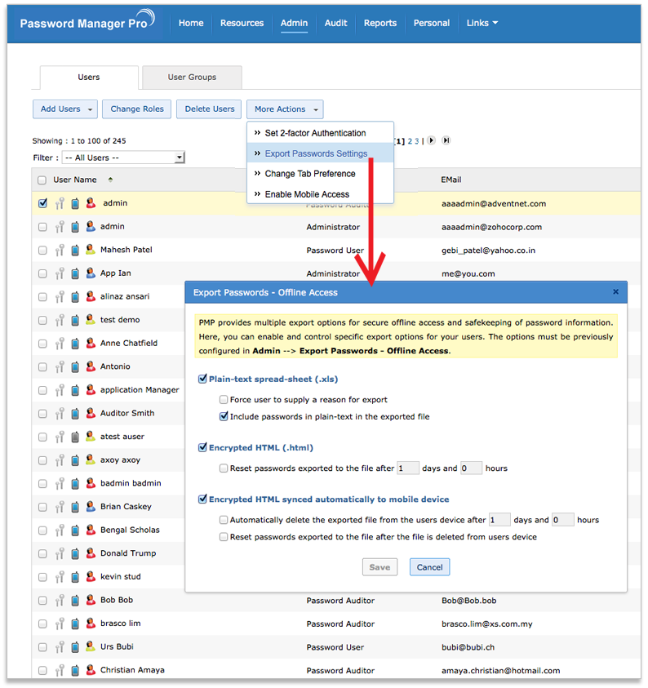This screenshot has width=648, height=688.
Task: Click hours field for automatic file deletion
Action: (563, 520)
